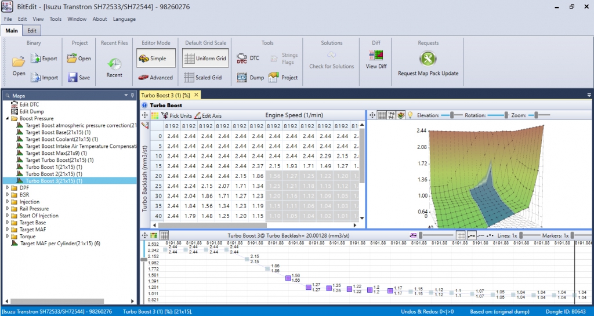
Task: Click the light bulb icon in 3D toolbar
Action: click(410, 115)
